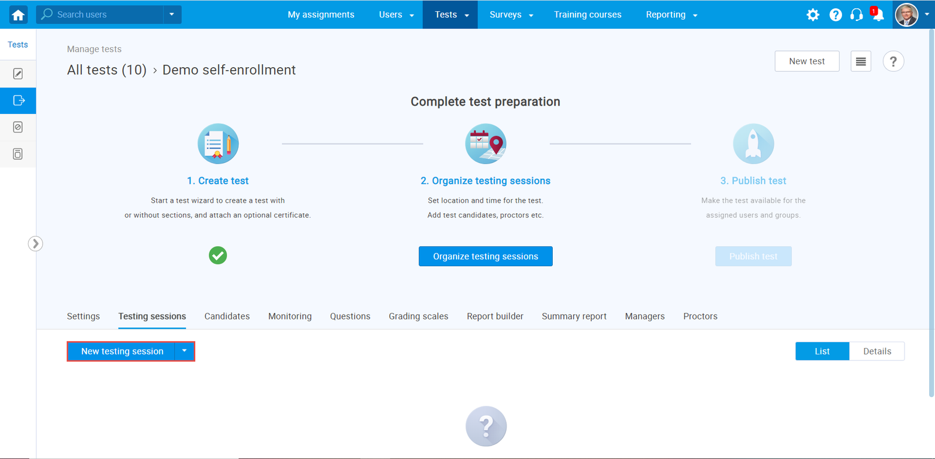Open New testing session dropdown arrow
Screen dimensions: 935x459
[184, 352]
